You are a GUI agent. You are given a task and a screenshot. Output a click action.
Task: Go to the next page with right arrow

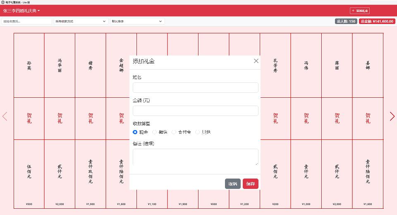click(392, 116)
